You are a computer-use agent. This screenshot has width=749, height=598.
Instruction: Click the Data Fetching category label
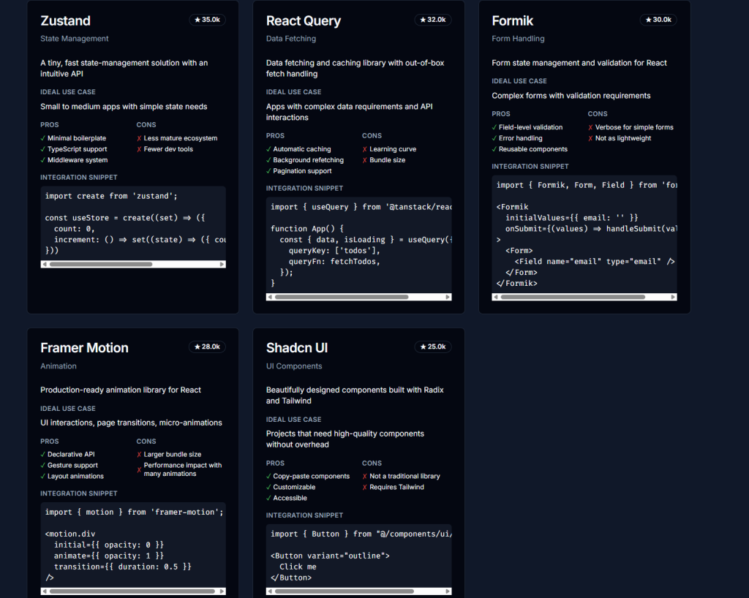pos(291,39)
